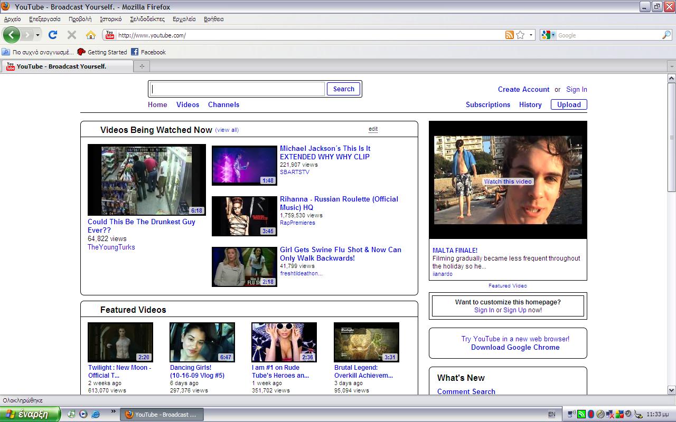Click the grey Stop loading X icon
Image resolution: width=676 pixels, height=422 pixels.
(x=72, y=35)
